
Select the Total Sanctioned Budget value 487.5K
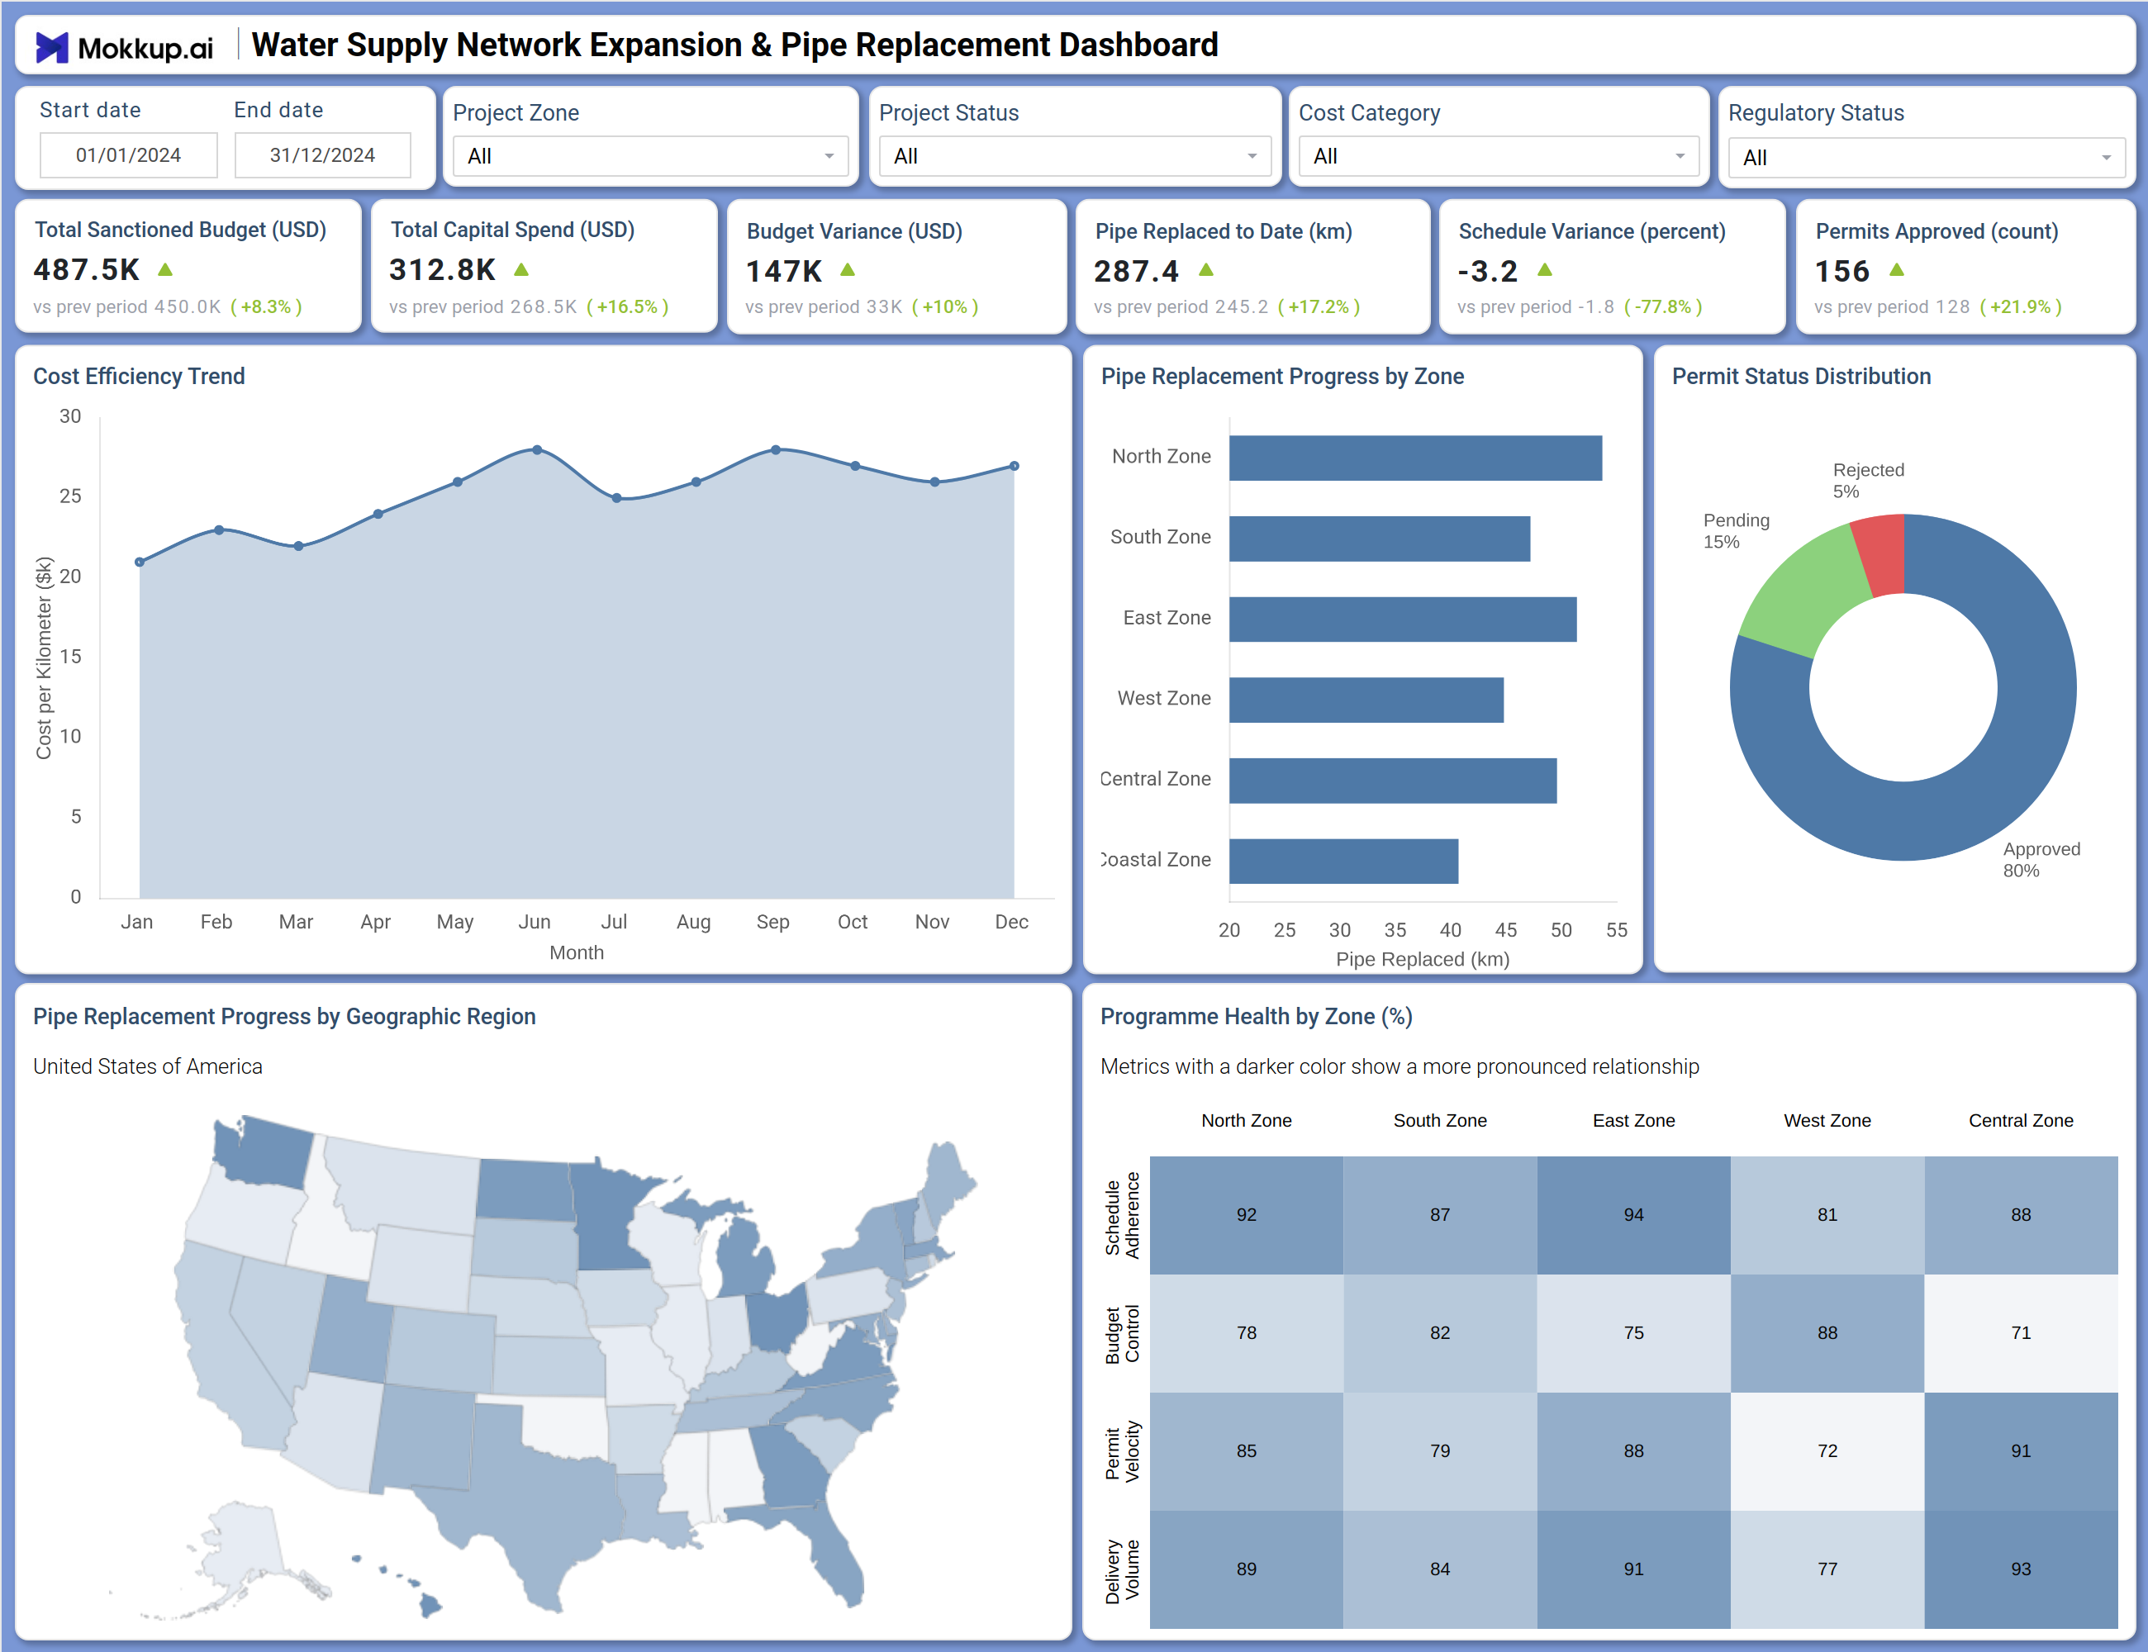point(87,269)
